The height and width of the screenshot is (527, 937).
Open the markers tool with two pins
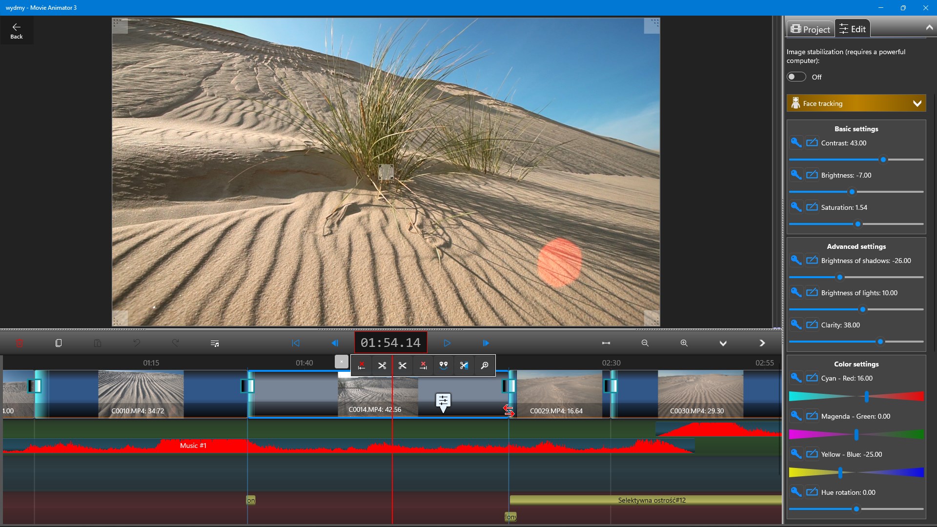pos(444,365)
